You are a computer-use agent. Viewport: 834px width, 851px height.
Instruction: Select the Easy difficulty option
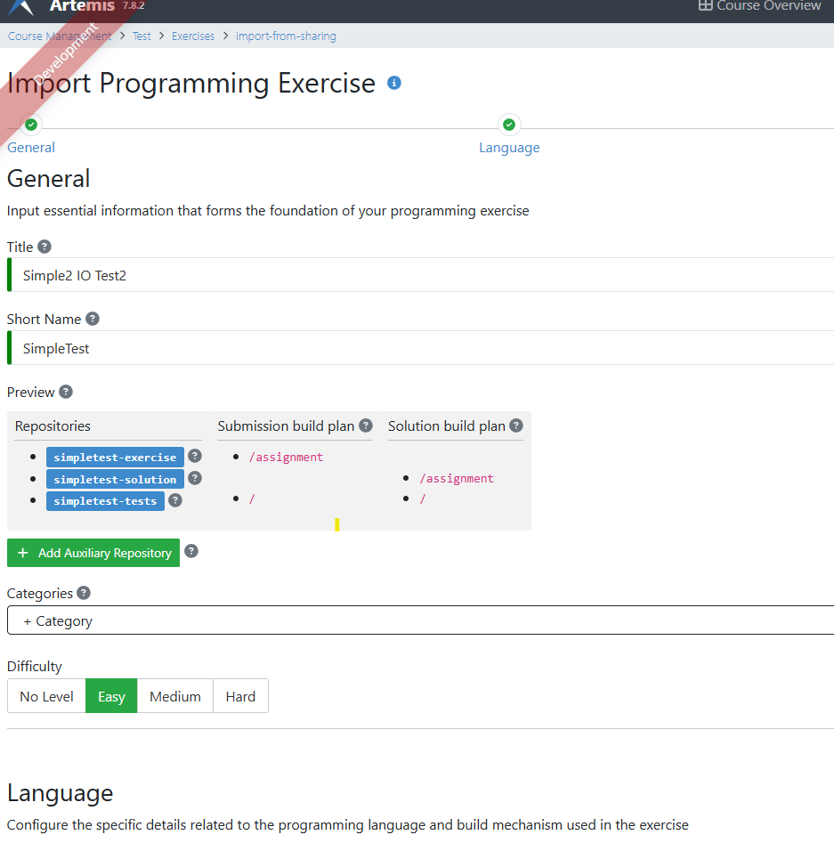click(x=111, y=696)
